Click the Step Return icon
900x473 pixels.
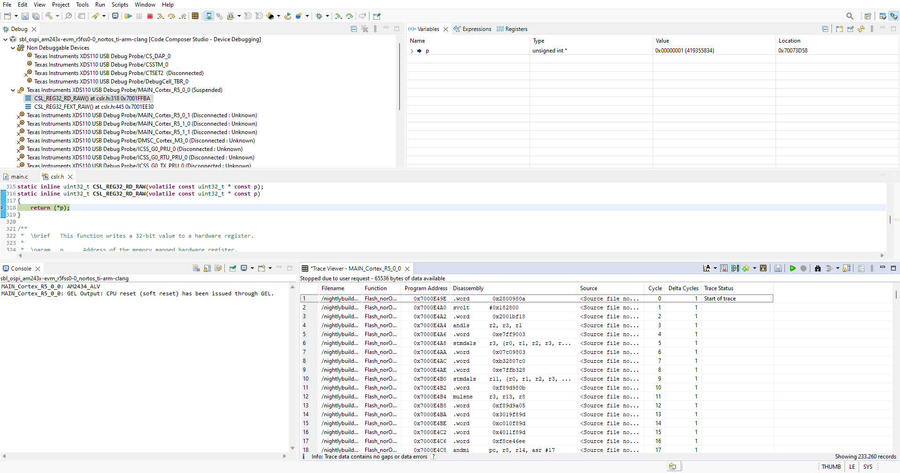point(183,16)
